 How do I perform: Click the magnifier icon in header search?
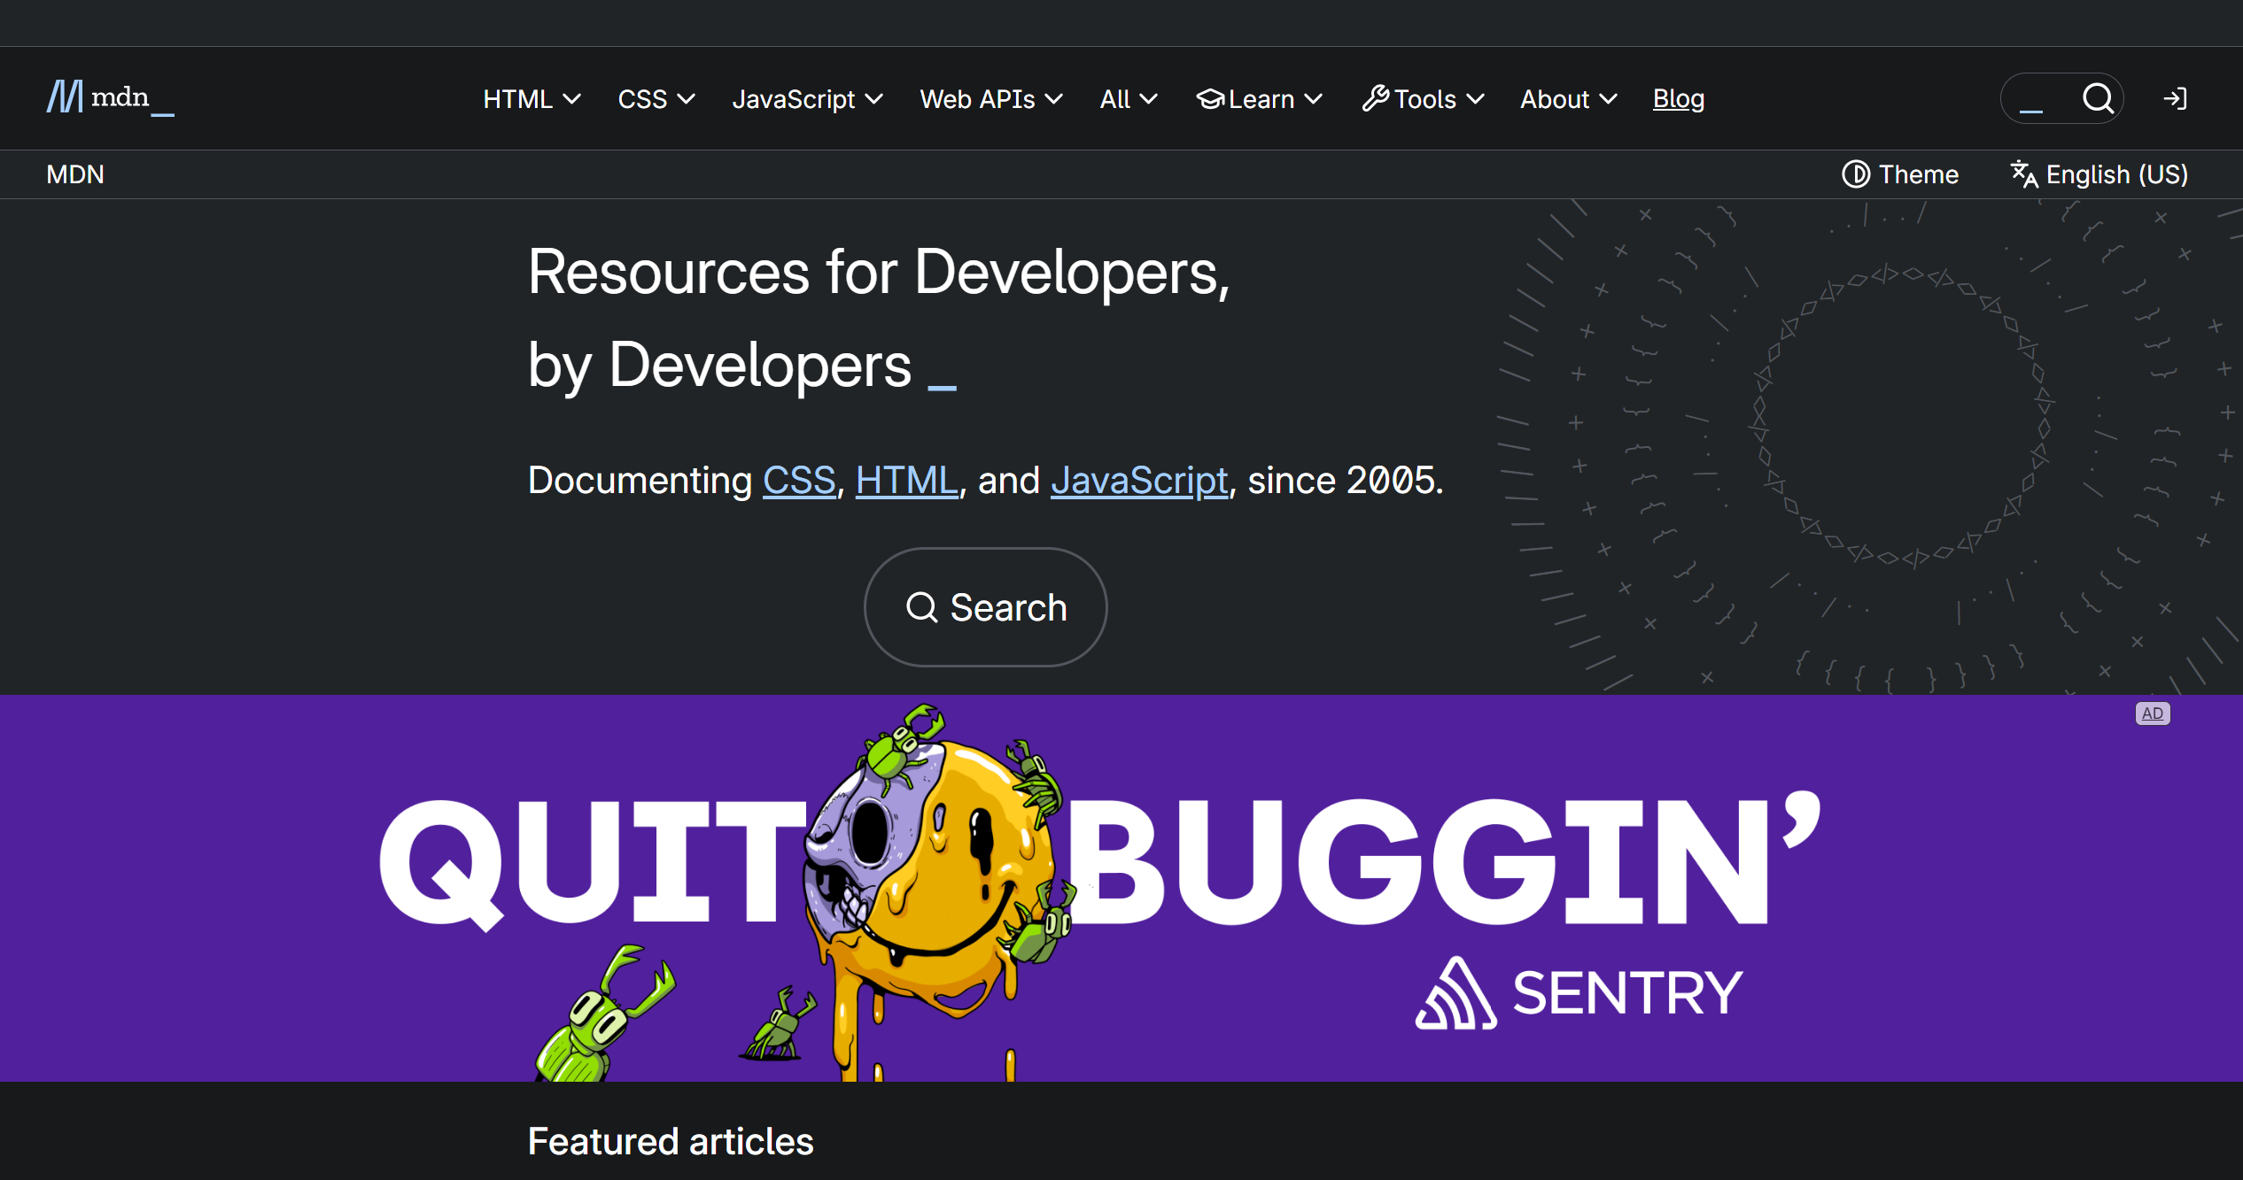click(x=2097, y=98)
